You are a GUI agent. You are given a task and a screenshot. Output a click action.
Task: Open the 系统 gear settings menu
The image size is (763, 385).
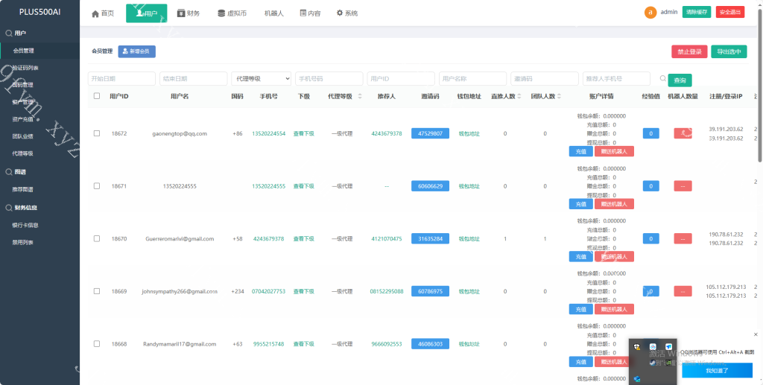tap(347, 13)
